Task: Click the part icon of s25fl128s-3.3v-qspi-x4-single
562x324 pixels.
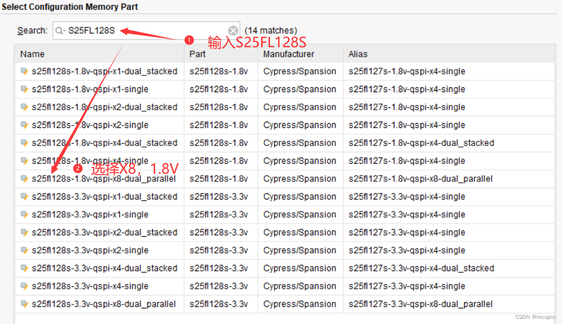Action: point(24,286)
